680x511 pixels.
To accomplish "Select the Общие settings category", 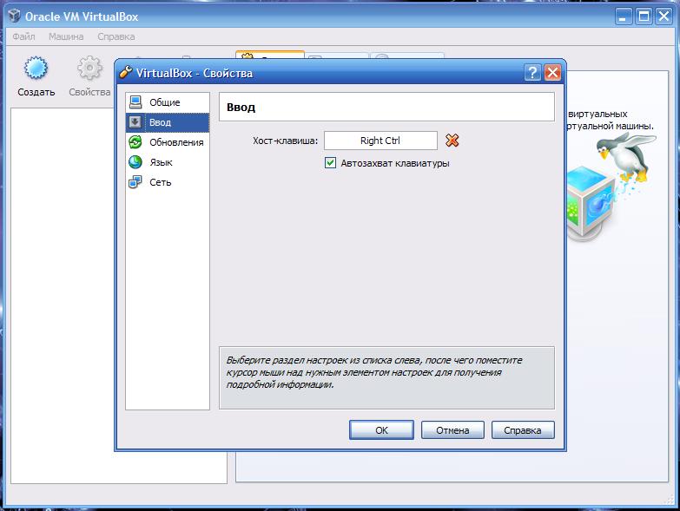I will click(x=168, y=102).
